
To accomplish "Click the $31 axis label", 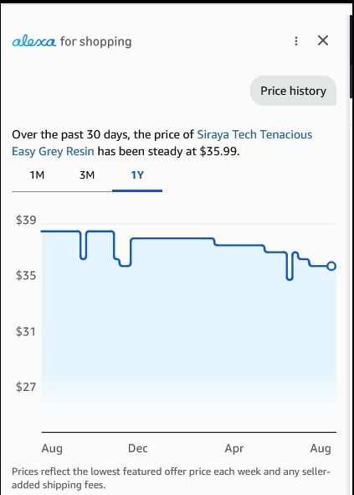I will point(26,331).
